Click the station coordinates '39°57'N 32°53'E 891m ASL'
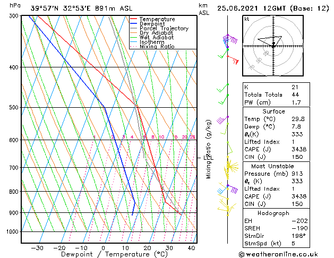Viewport: 334px width, 258px height. pyautogui.click(x=81, y=8)
